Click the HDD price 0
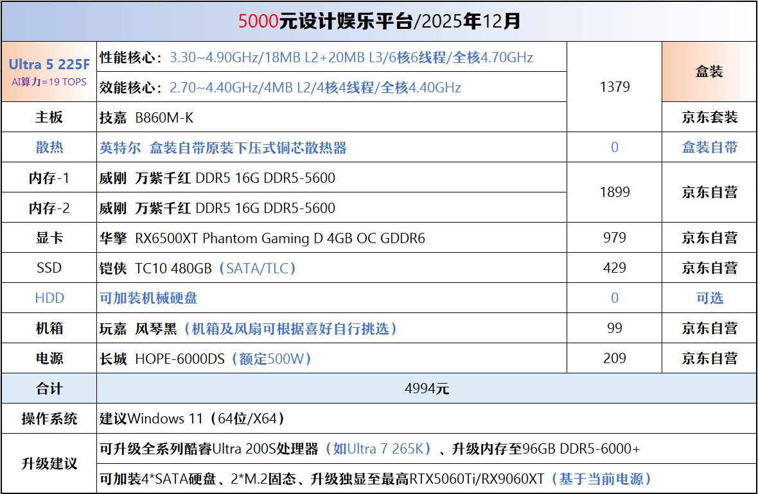Screen dimensions: 758x494 pos(614,298)
